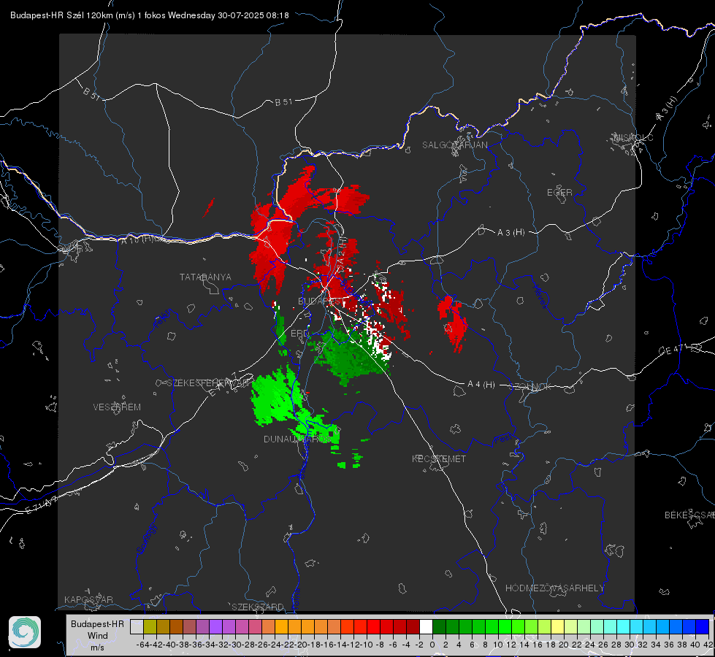Viewport: 715px width, 657px height.
Task: Select the A 3 (H) label beside Miskolc
Action: [667, 109]
